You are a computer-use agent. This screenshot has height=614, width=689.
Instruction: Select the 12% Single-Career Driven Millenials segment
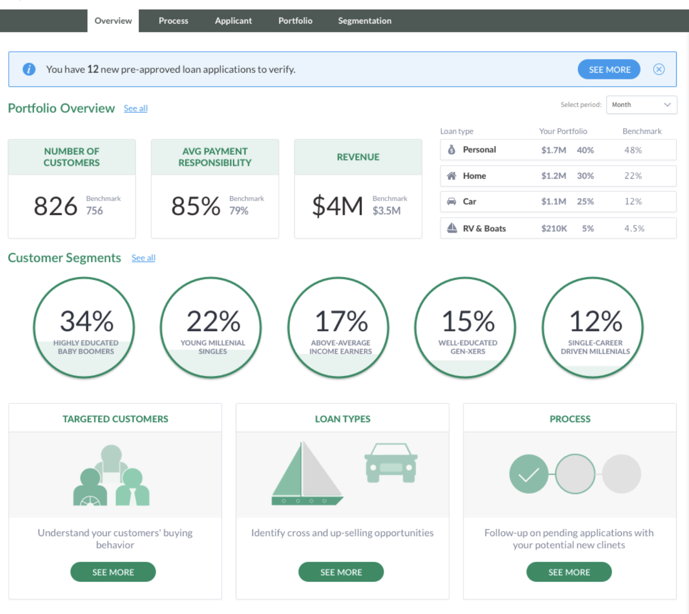[593, 328]
